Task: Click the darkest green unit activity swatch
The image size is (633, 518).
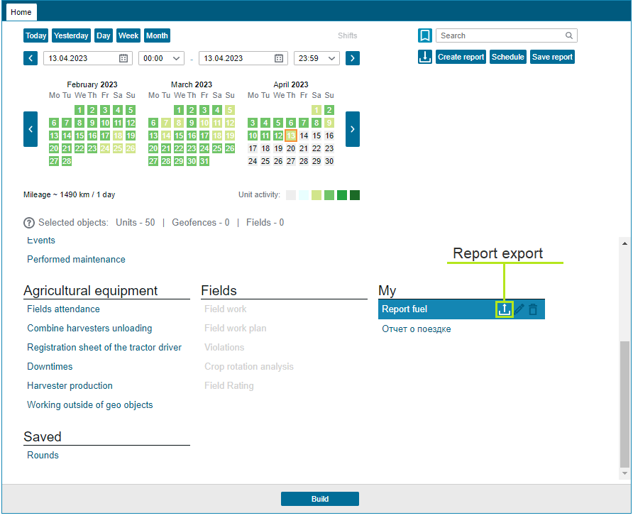Action: pos(354,195)
